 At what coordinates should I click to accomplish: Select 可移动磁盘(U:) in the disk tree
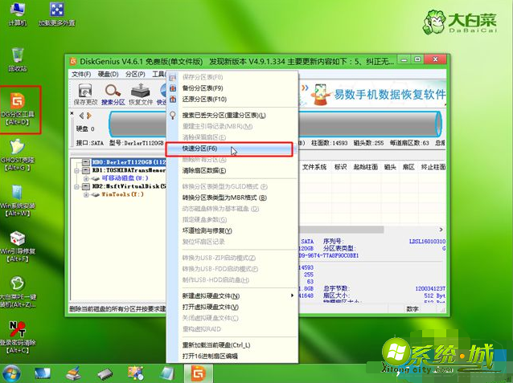pos(125,178)
